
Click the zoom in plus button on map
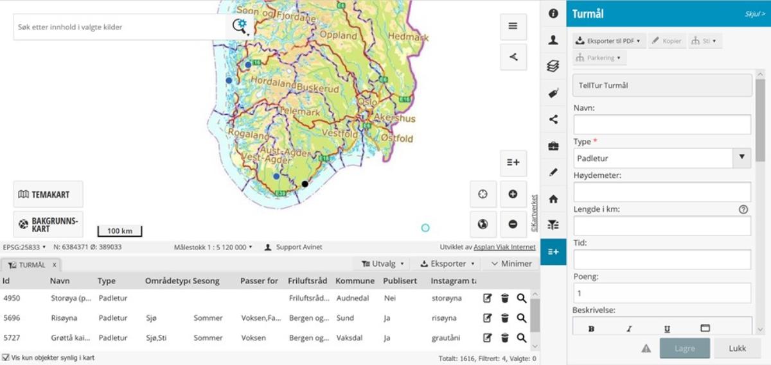point(513,194)
